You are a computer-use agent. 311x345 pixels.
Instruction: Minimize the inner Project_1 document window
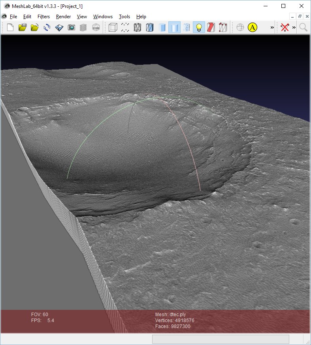(292, 17)
